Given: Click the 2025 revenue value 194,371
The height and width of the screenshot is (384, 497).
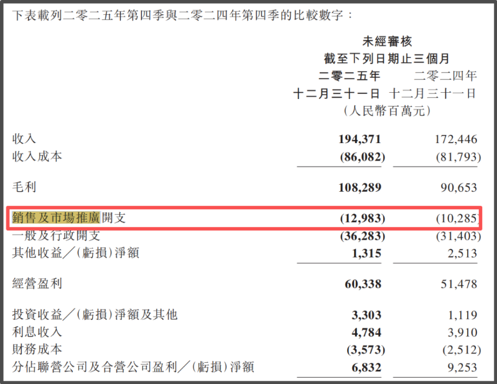Looking at the screenshot, I should coord(359,139).
